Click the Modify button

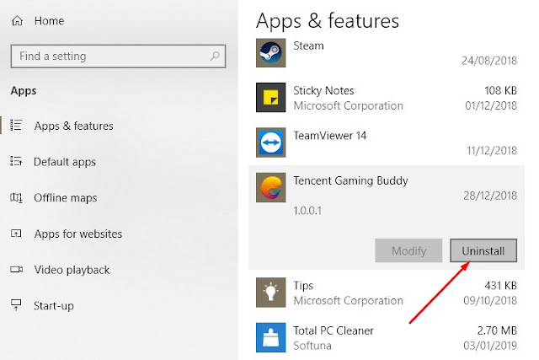pyautogui.click(x=408, y=250)
